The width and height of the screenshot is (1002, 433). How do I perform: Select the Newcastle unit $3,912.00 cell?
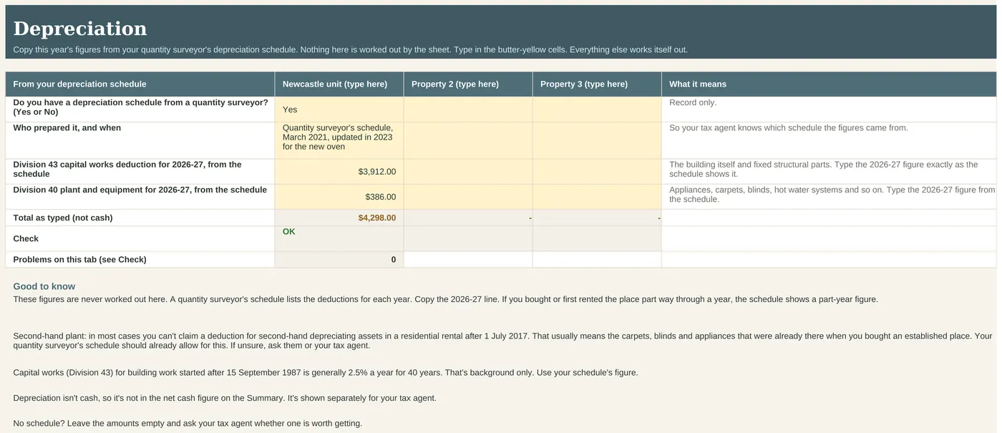339,172
